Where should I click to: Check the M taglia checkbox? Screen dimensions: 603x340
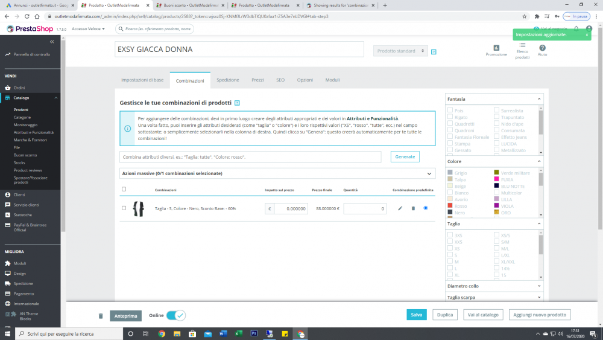click(x=450, y=261)
